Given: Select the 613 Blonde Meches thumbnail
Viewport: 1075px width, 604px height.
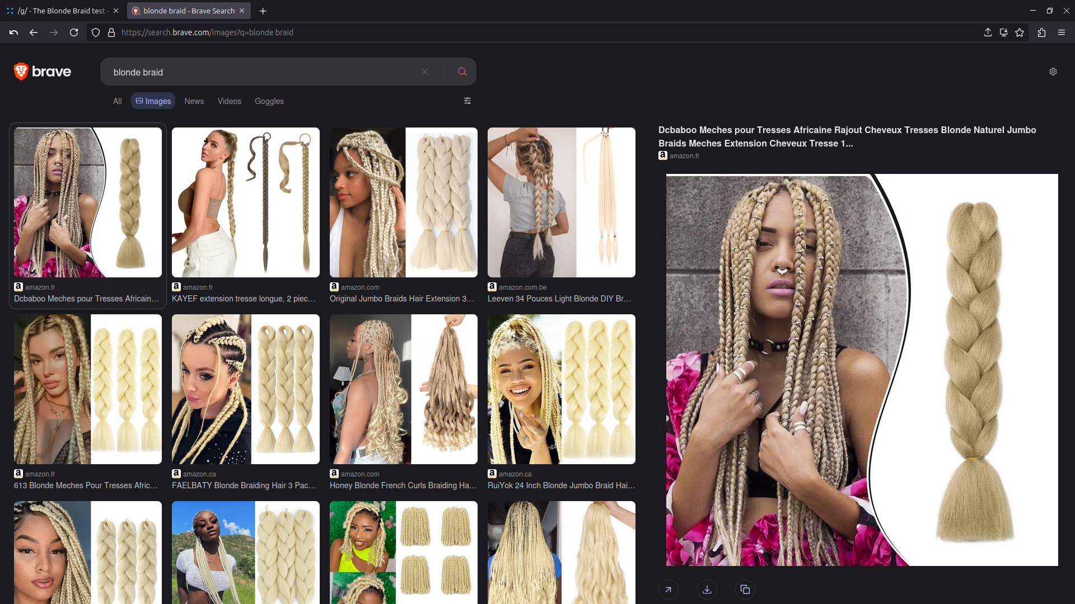Looking at the screenshot, I should point(88,389).
